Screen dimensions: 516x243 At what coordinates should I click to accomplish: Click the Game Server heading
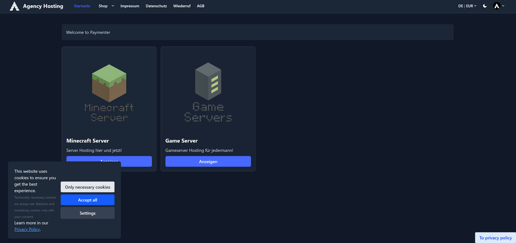(181, 141)
